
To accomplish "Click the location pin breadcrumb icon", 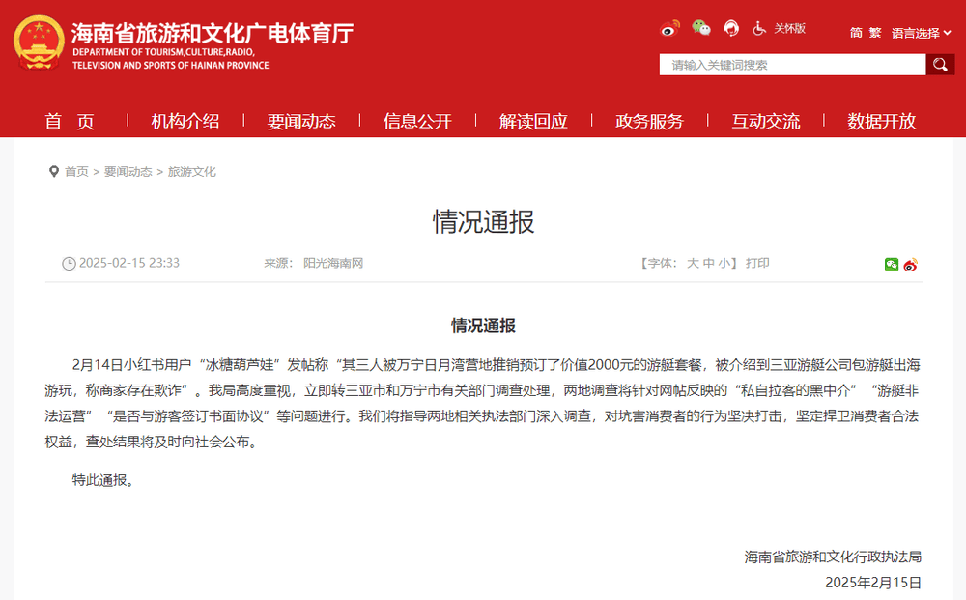I will (x=54, y=171).
